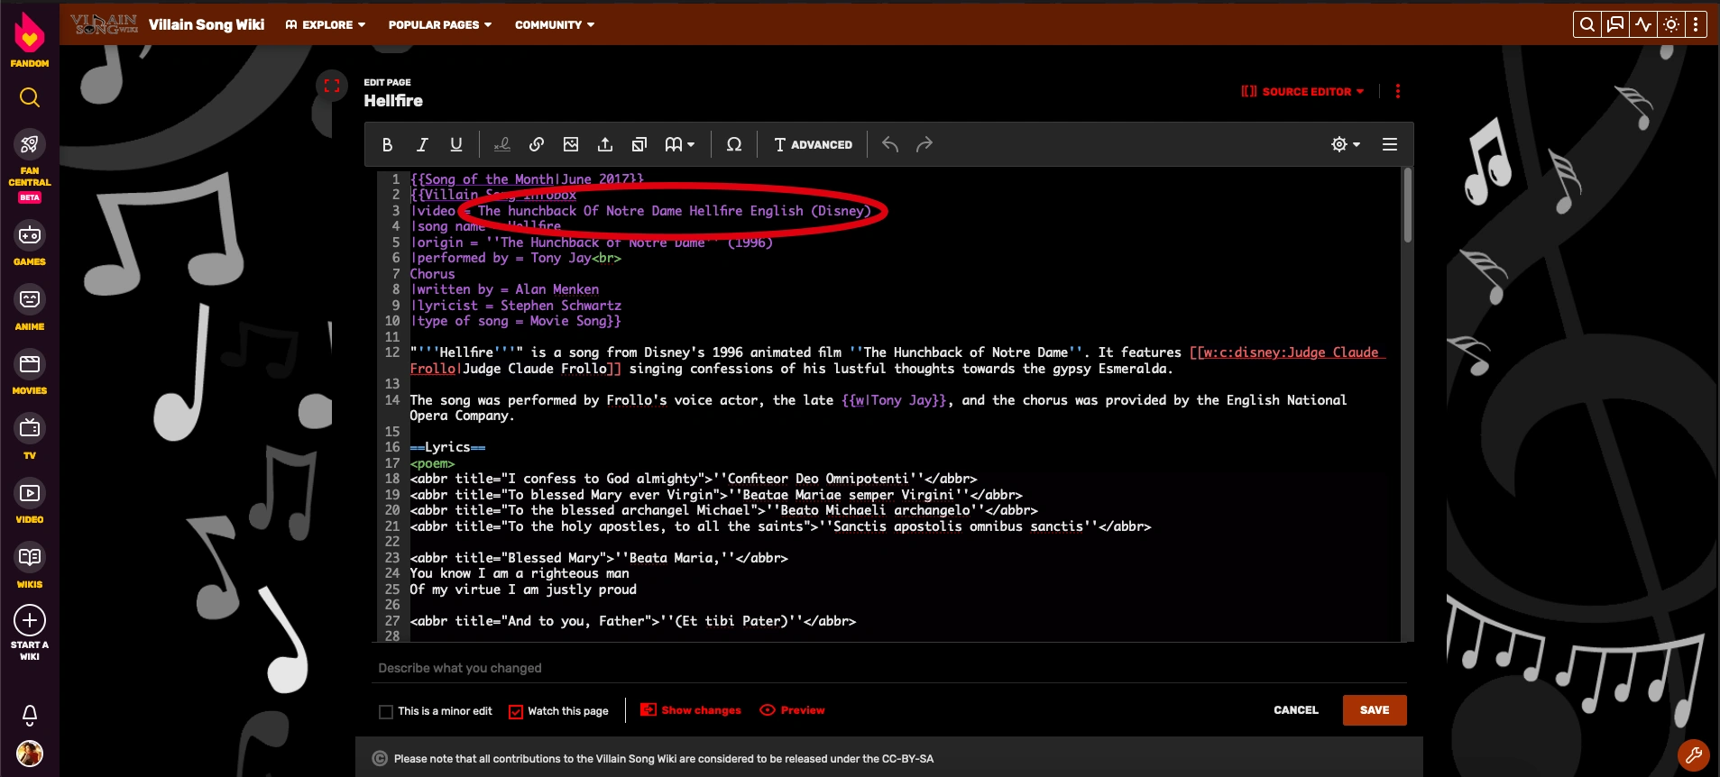Screen dimensions: 1720x777
Task: Undo the last edit
Action: point(890,144)
